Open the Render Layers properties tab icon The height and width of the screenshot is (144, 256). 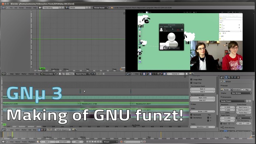coord(229,77)
